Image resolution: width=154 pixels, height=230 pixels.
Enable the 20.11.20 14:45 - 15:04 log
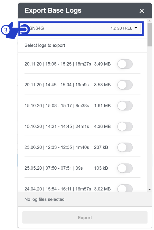coord(125,85)
